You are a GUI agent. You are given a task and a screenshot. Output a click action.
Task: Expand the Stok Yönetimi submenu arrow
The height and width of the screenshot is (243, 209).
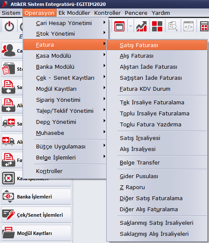(104, 33)
